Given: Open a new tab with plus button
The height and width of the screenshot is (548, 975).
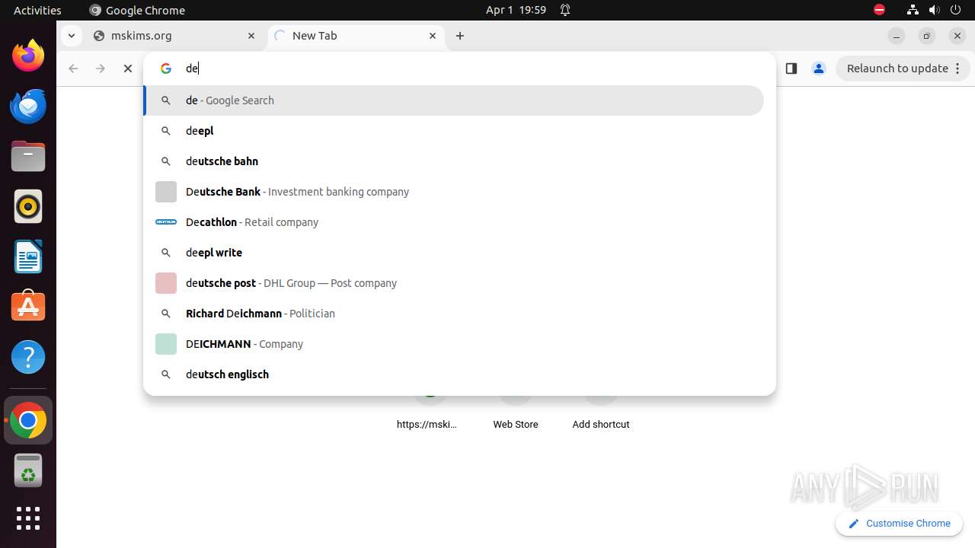Looking at the screenshot, I should click(x=460, y=36).
